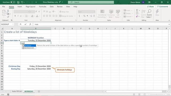Switch to the Insert tab

coord(20,7)
